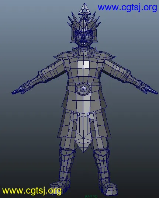This screenshot has height=198, width=159.
Task: Select the pointed tip of the loincloth
Action: point(83,145)
